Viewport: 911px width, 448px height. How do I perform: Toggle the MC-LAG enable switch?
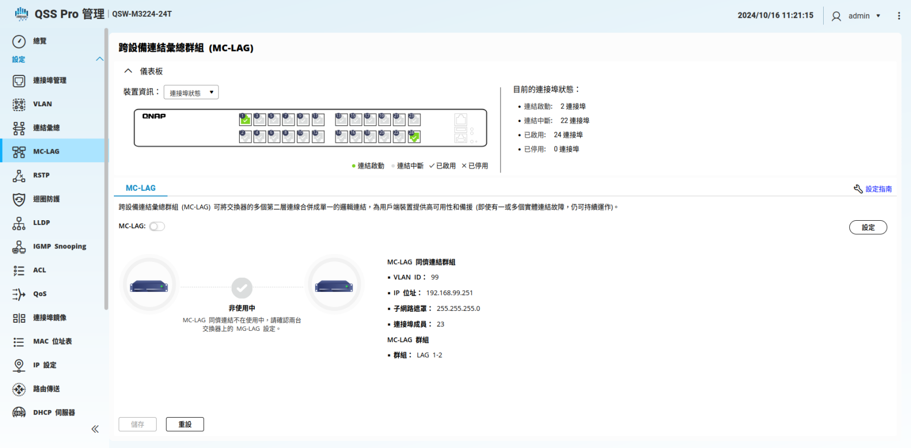tap(157, 226)
